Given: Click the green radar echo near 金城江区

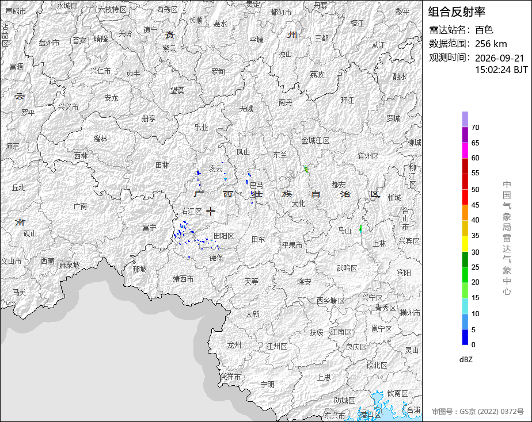Looking at the screenshot, I should 306,168.
